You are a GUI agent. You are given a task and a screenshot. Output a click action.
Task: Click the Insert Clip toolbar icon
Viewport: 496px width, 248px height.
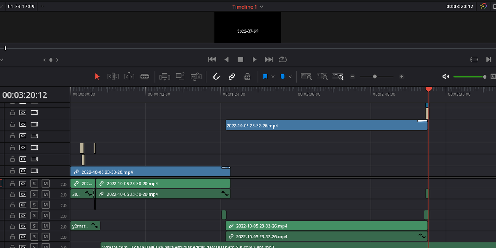click(x=165, y=76)
